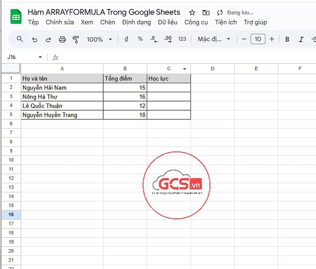316x269 pixels.
Task: Click the search menus magnifier icon
Action: tap(19, 39)
